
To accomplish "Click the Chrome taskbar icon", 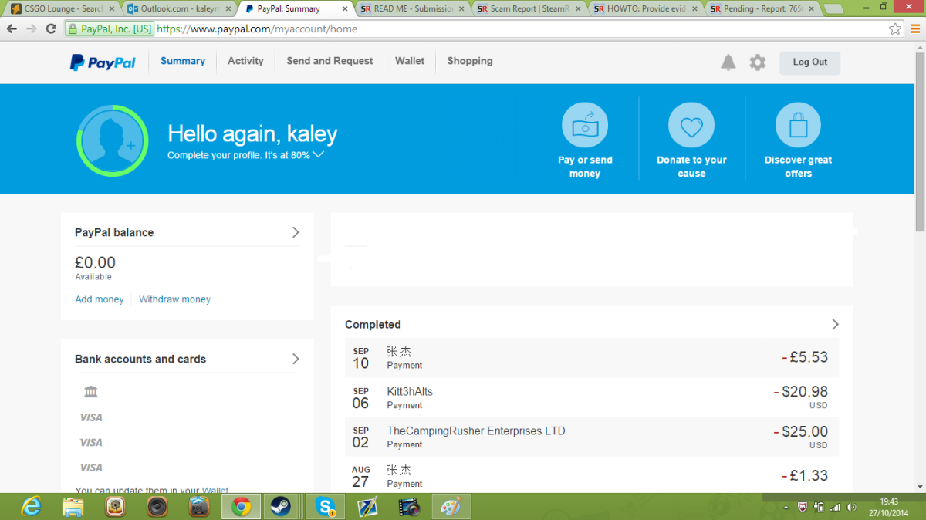I will coord(242,507).
